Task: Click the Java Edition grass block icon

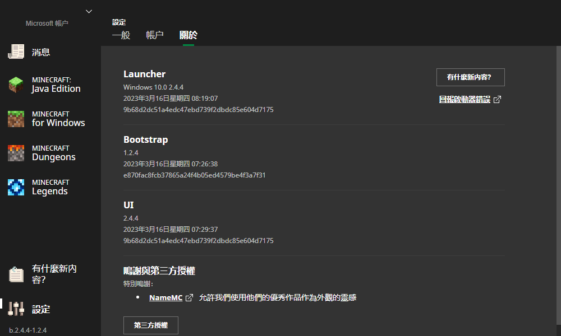Action: (16, 85)
